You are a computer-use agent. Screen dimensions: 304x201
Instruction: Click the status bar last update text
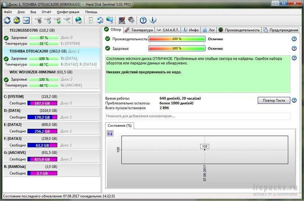(x=59, y=196)
